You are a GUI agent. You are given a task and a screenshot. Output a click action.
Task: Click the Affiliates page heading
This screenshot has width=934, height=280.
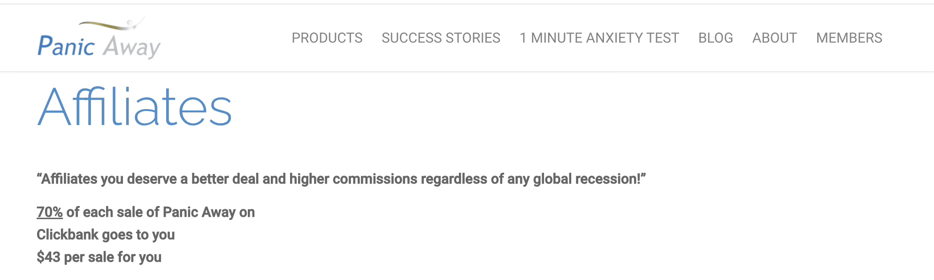coord(135,107)
